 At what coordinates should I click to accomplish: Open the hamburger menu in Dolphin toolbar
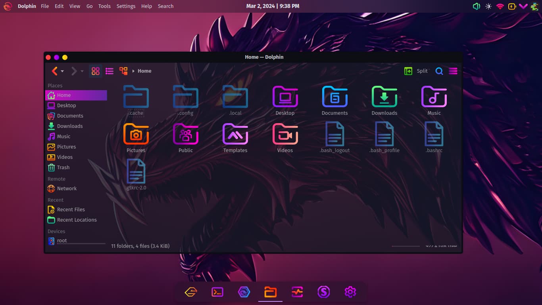[x=453, y=71]
